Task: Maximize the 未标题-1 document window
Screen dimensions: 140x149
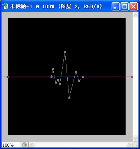Action: [124, 7]
